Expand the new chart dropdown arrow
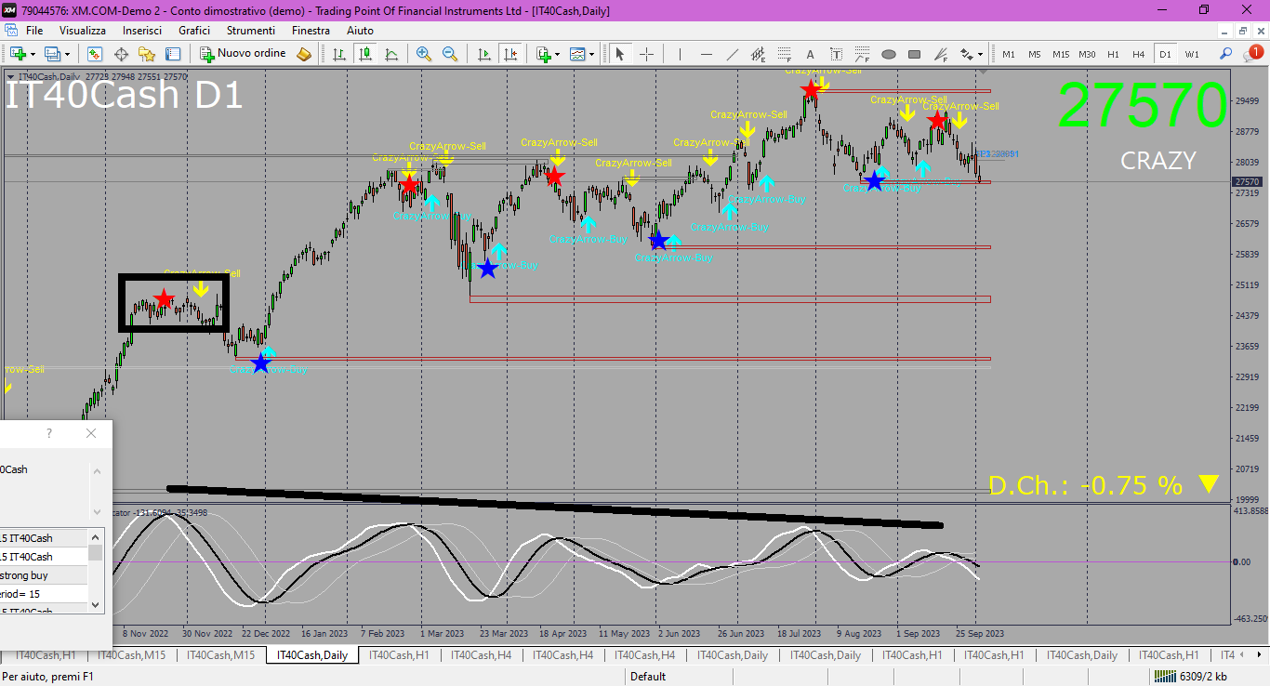 pyautogui.click(x=33, y=55)
